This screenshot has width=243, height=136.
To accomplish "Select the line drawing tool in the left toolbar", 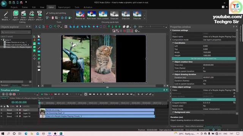I will click(x=39, y=48).
